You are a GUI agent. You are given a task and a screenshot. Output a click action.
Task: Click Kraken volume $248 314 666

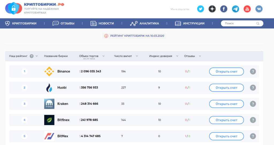[x=89, y=104]
